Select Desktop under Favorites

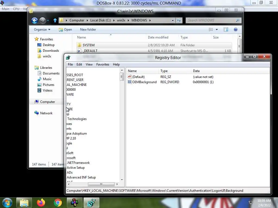(x=46, y=45)
